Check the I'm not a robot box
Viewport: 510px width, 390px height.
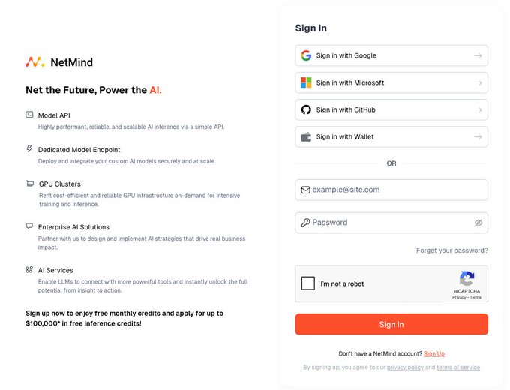[308, 283]
